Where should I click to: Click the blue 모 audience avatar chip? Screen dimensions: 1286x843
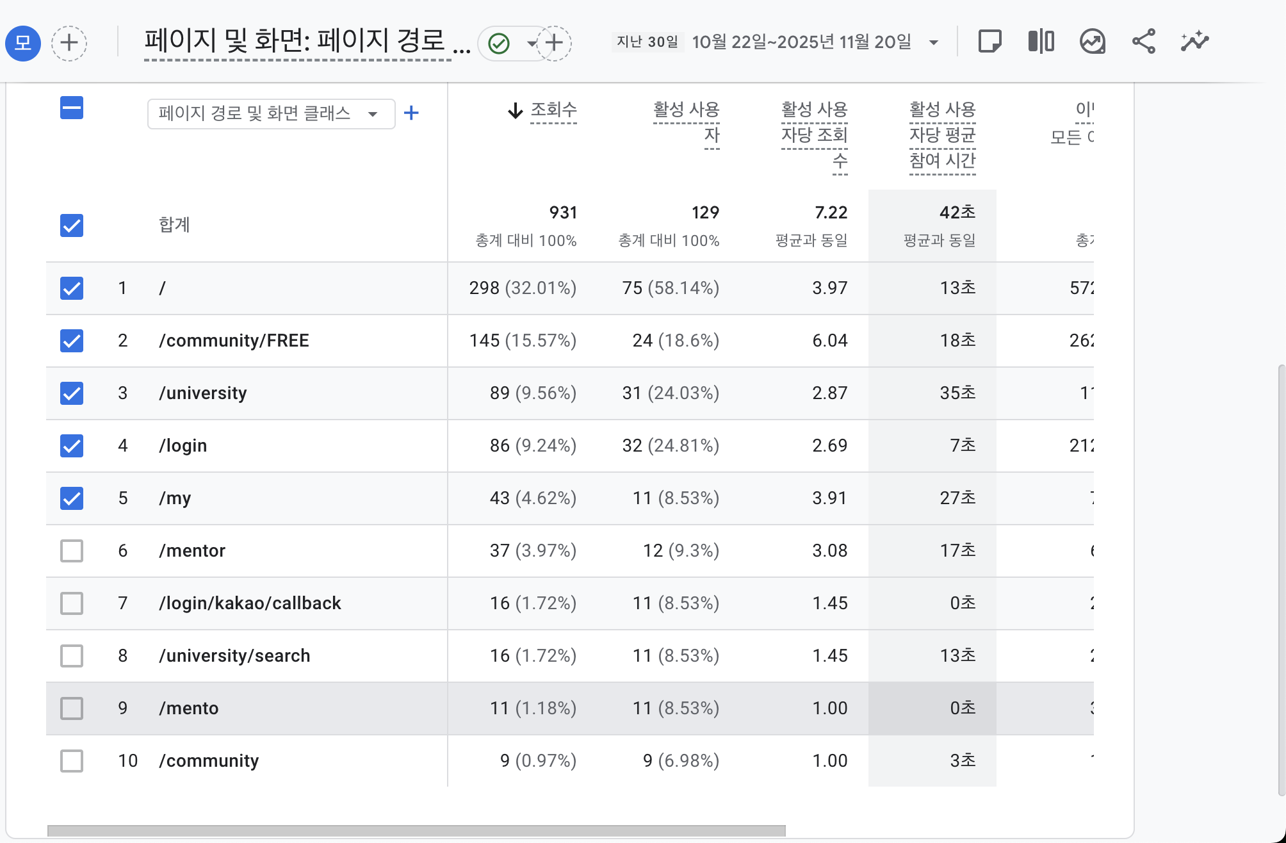pyautogui.click(x=23, y=43)
